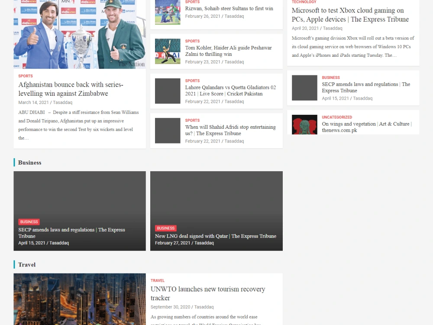Image resolution: width=433 pixels, height=325 pixels.
Task: Click the Business section heading
Action: 29,162
